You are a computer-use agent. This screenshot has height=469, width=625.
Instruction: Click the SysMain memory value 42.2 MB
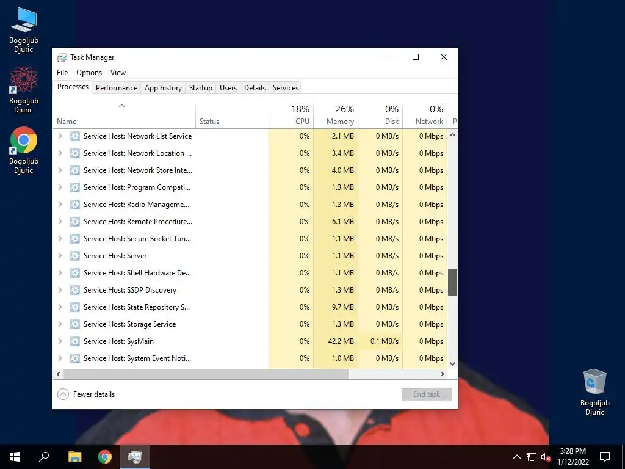pyautogui.click(x=341, y=341)
